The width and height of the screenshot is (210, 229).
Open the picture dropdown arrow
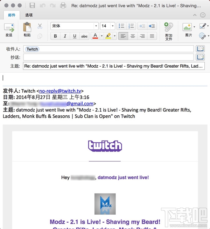194,27
